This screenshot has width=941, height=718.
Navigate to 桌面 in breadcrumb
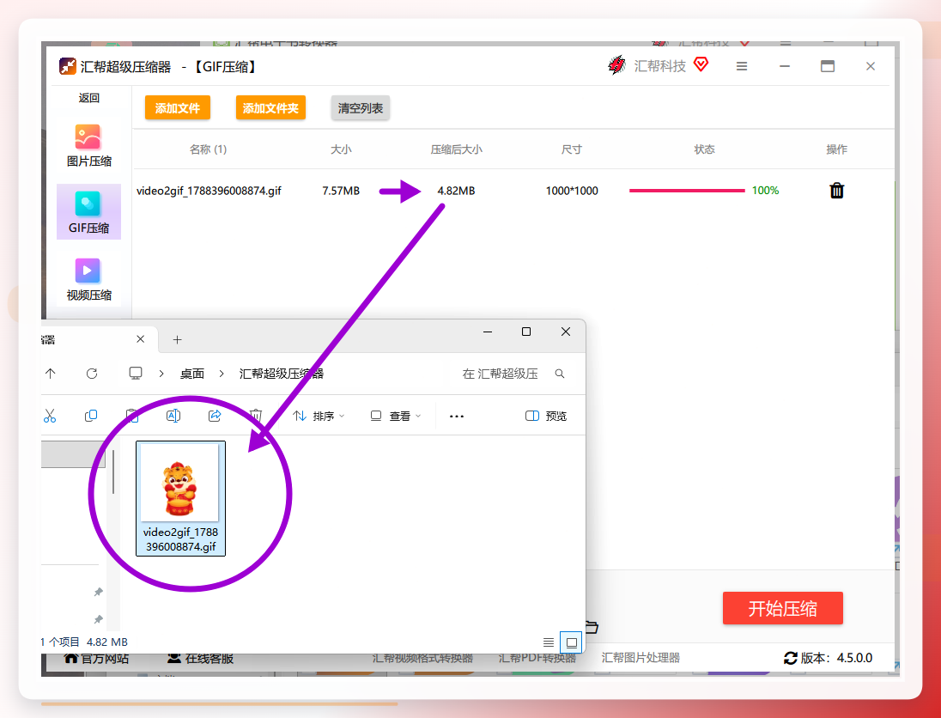point(192,374)
